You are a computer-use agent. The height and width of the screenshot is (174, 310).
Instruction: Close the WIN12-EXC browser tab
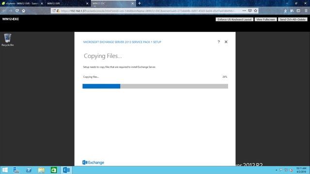[133, 3]
